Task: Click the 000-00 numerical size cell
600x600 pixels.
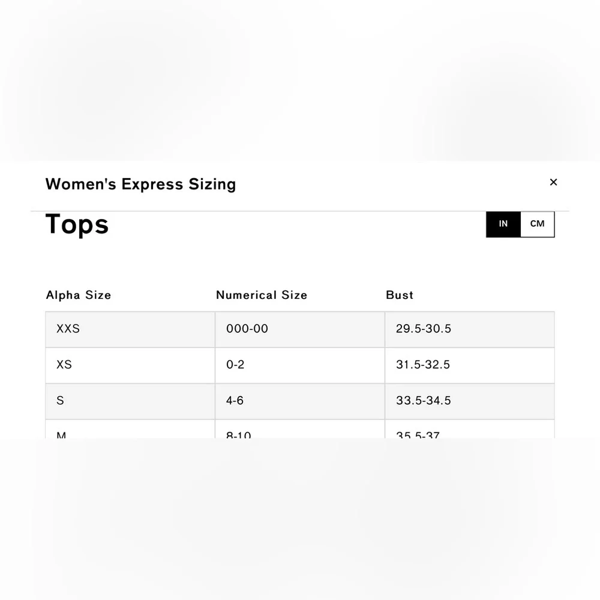Action: pyautogui.click(x=300, y=329)
